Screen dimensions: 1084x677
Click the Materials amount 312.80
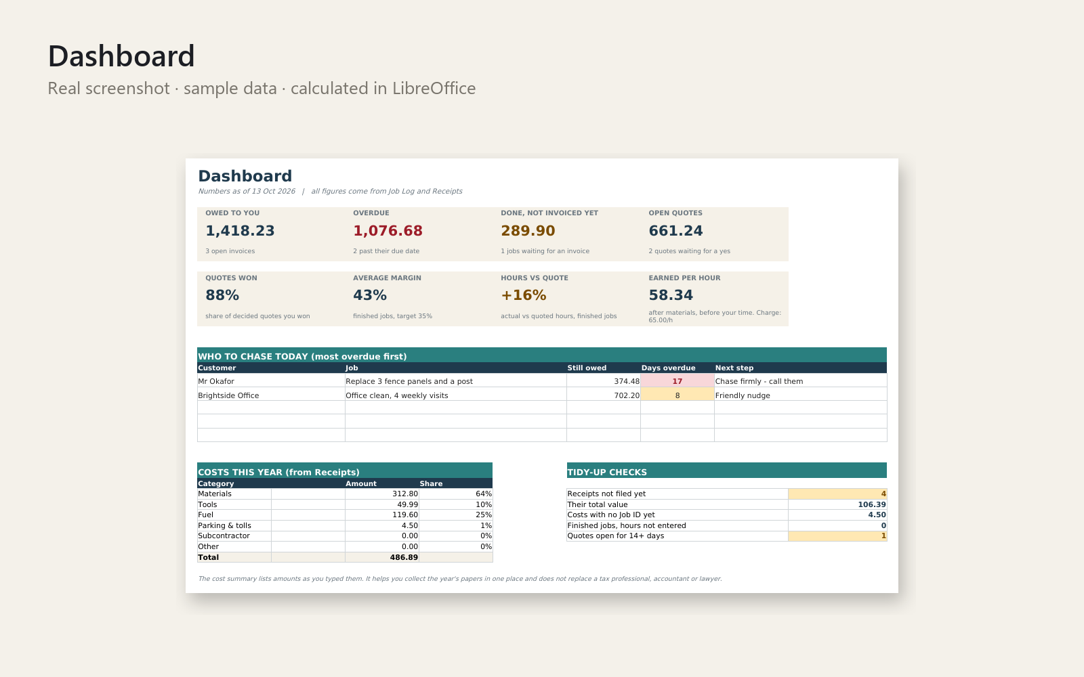pos(382,494)
